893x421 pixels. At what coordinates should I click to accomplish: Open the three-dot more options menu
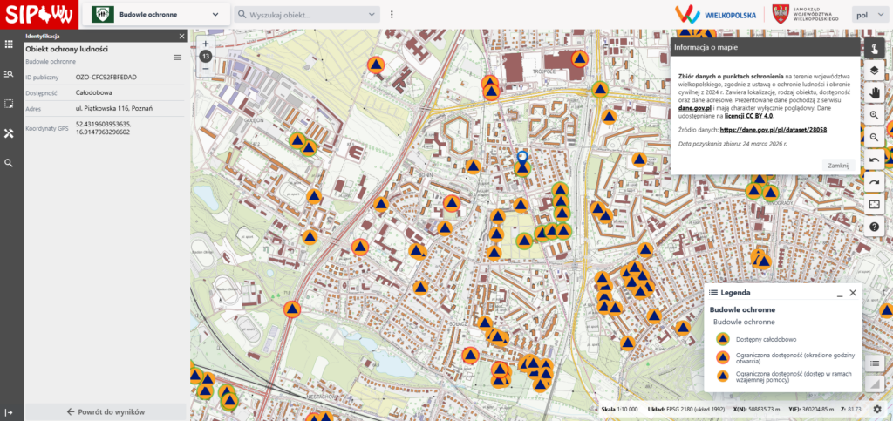coord(392,15)
